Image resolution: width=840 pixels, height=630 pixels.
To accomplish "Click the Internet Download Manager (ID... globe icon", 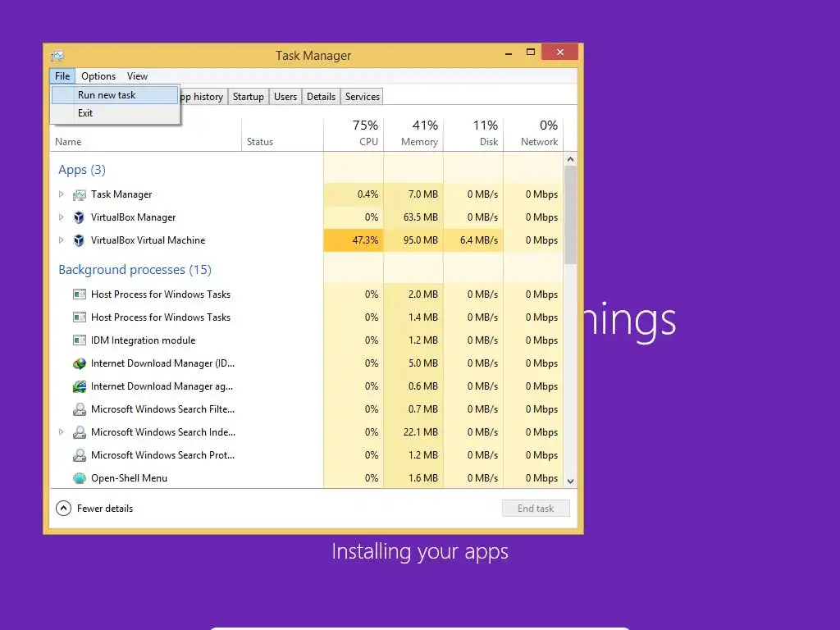I will [80, 363].
